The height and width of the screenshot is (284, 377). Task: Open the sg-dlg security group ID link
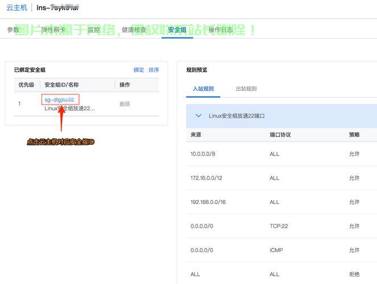coord(60,99)
